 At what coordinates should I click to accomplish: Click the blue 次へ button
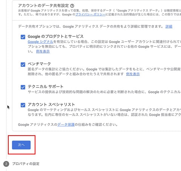click(21, 145)
